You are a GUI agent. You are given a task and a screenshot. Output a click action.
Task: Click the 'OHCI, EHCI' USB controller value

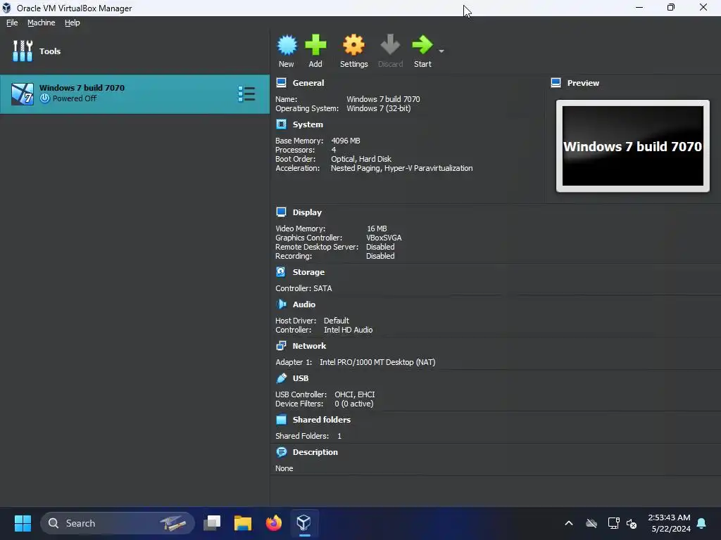click(x=355, y=394)
